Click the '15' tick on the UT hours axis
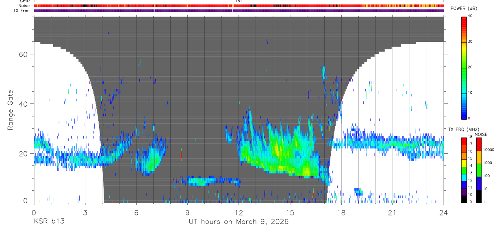Image resolution: width=499 pixels, height=230 pixels. point(290,212)
